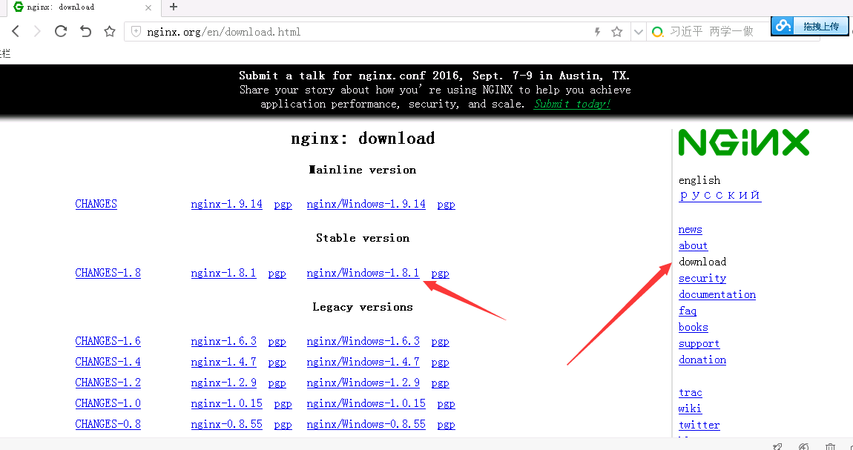Click the lightning speed mode icon in address bar
This screenshot has height=450, width=853.
tap(597, 32)
